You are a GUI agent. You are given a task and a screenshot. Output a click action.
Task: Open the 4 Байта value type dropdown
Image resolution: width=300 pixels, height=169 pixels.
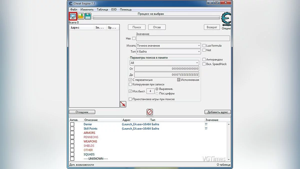(x=199, y=51)
